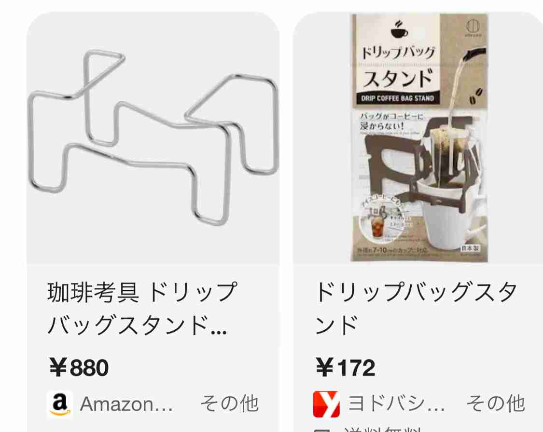This screenshot has height=432, width=543.
Task: Click the DRIP COFFEE BAG STAND black label
Action: tap(398, 98)
